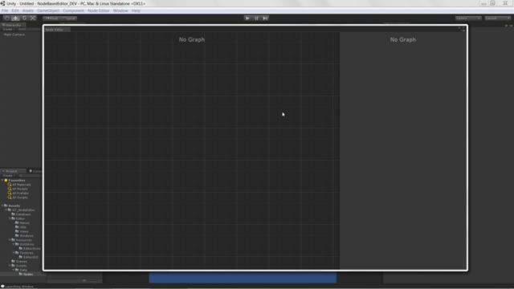Screen dimensions: 514x289
Task: Click the Favorites star icon
Action: [x=6, y=180]
